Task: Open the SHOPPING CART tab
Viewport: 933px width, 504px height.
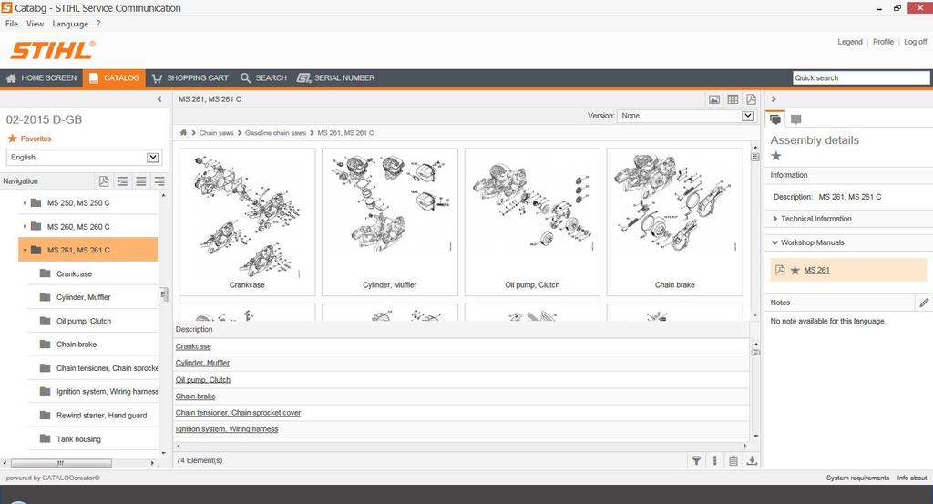Action: (190, 78)
